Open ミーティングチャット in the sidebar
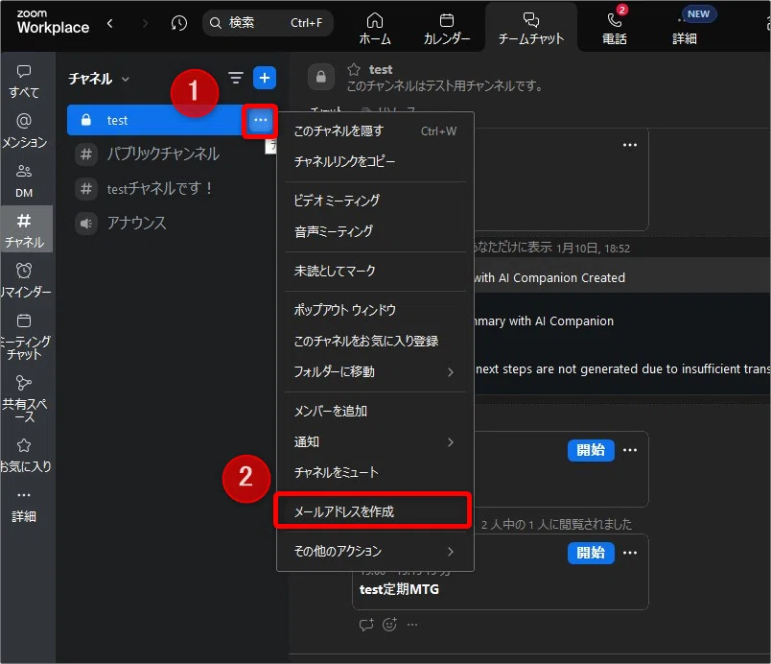The image size is (771, 664). pos(25,338)
